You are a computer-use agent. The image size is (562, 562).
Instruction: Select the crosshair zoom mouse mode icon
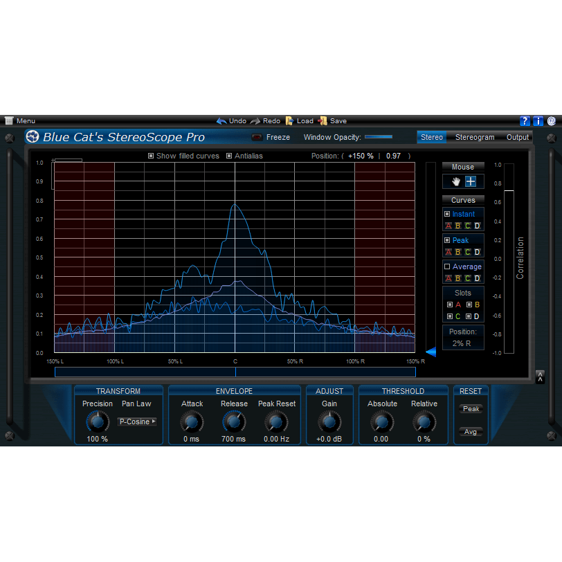pyautogui.click(x=471, y=181)
